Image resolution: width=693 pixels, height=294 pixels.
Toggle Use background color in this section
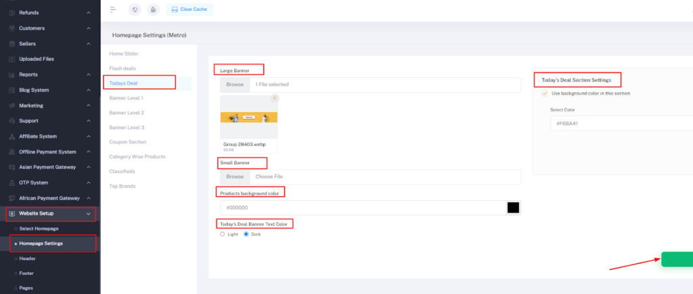(x=545, y=93)
